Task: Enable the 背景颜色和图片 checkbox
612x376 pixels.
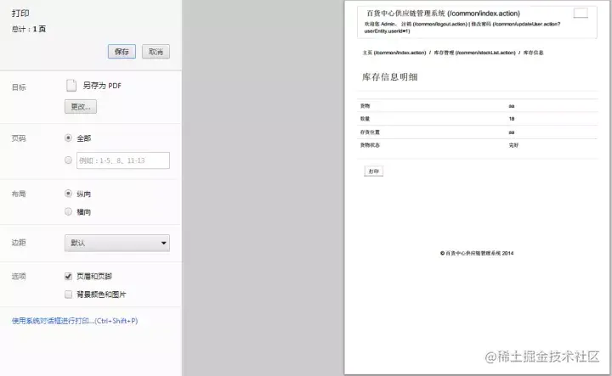Action: tap(68, 295)
